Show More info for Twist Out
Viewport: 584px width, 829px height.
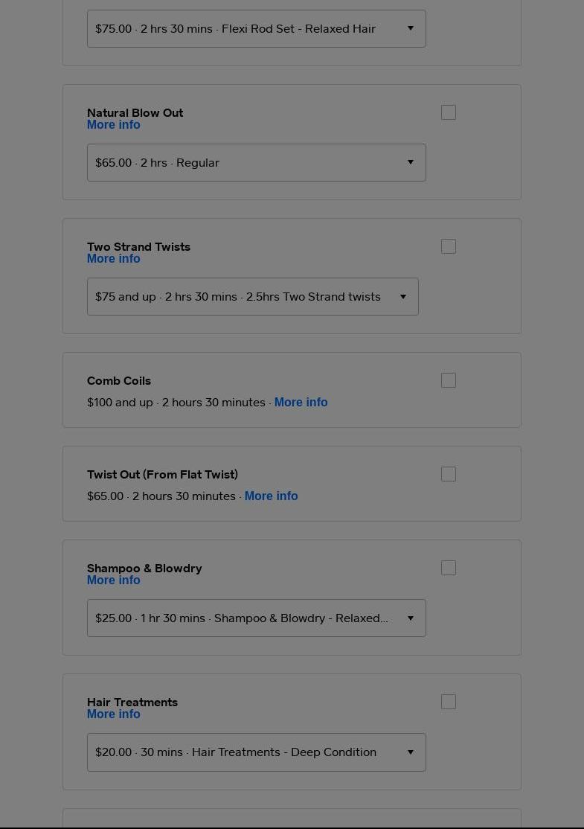(271, 496)
